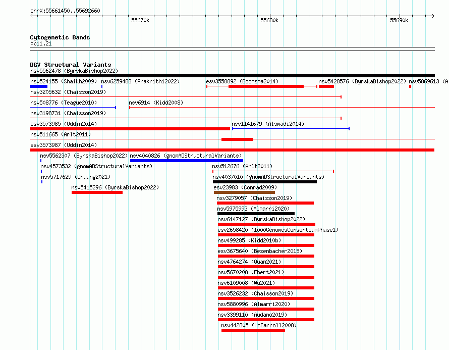Open nsv5880996 (Almarri2020) variant
The width and height of the screenshot is (449, 350).
(254, 304)
